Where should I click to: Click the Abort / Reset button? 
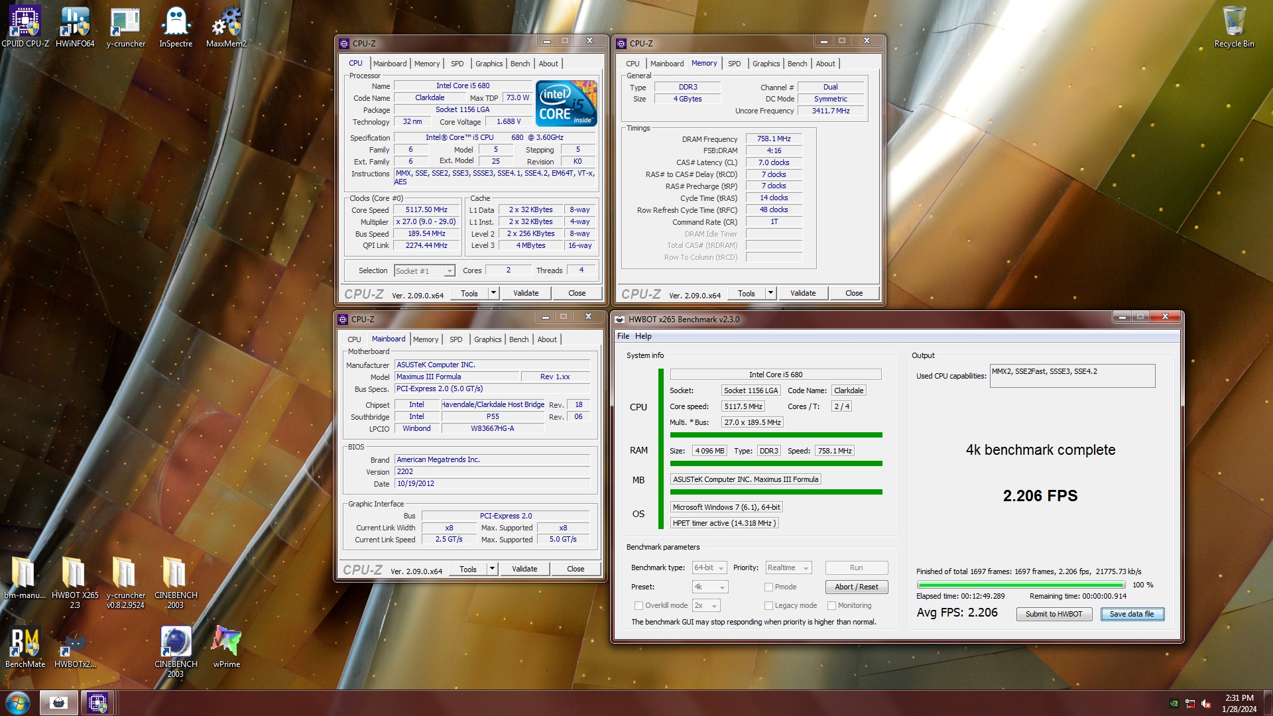pos(857,587)
